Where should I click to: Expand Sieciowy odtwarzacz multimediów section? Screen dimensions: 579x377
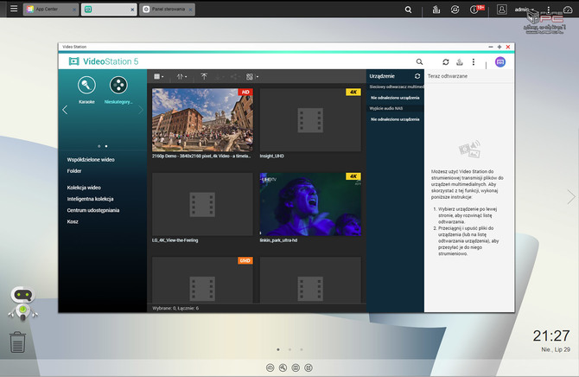(395, 86)
